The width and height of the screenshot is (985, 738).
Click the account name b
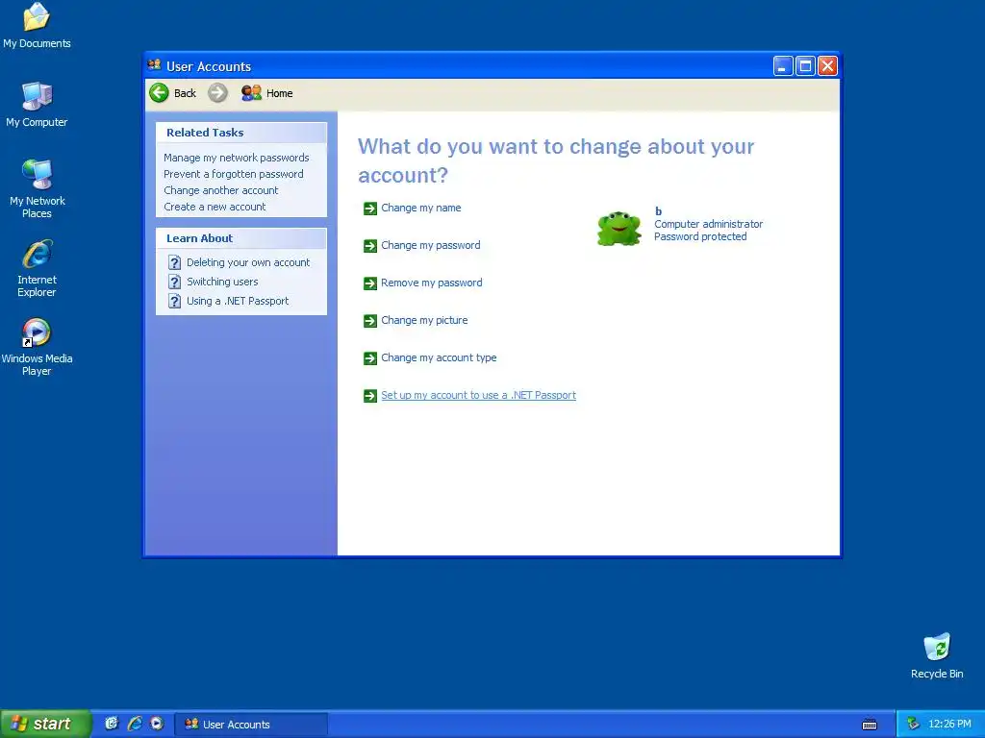pyautogui.click(x=658, y=211)
